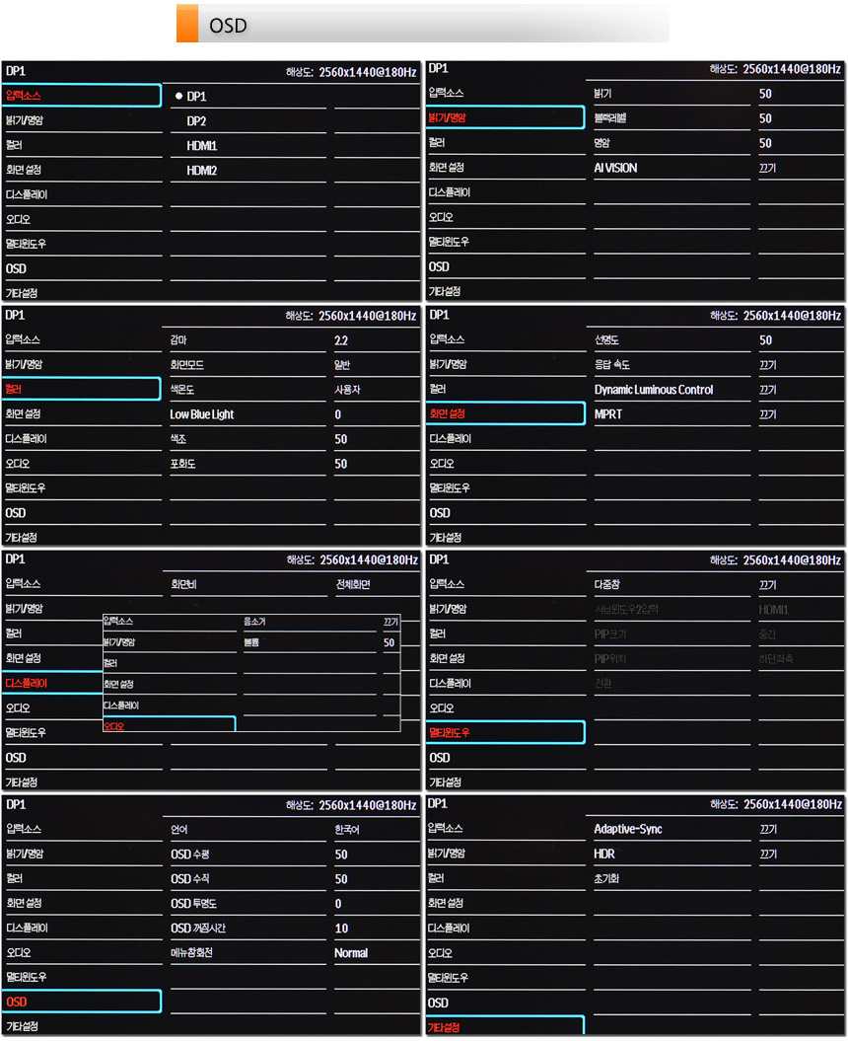Toggle the MPRT option
The width and height of the screenshot is (848, 1041).
point(608,414)
